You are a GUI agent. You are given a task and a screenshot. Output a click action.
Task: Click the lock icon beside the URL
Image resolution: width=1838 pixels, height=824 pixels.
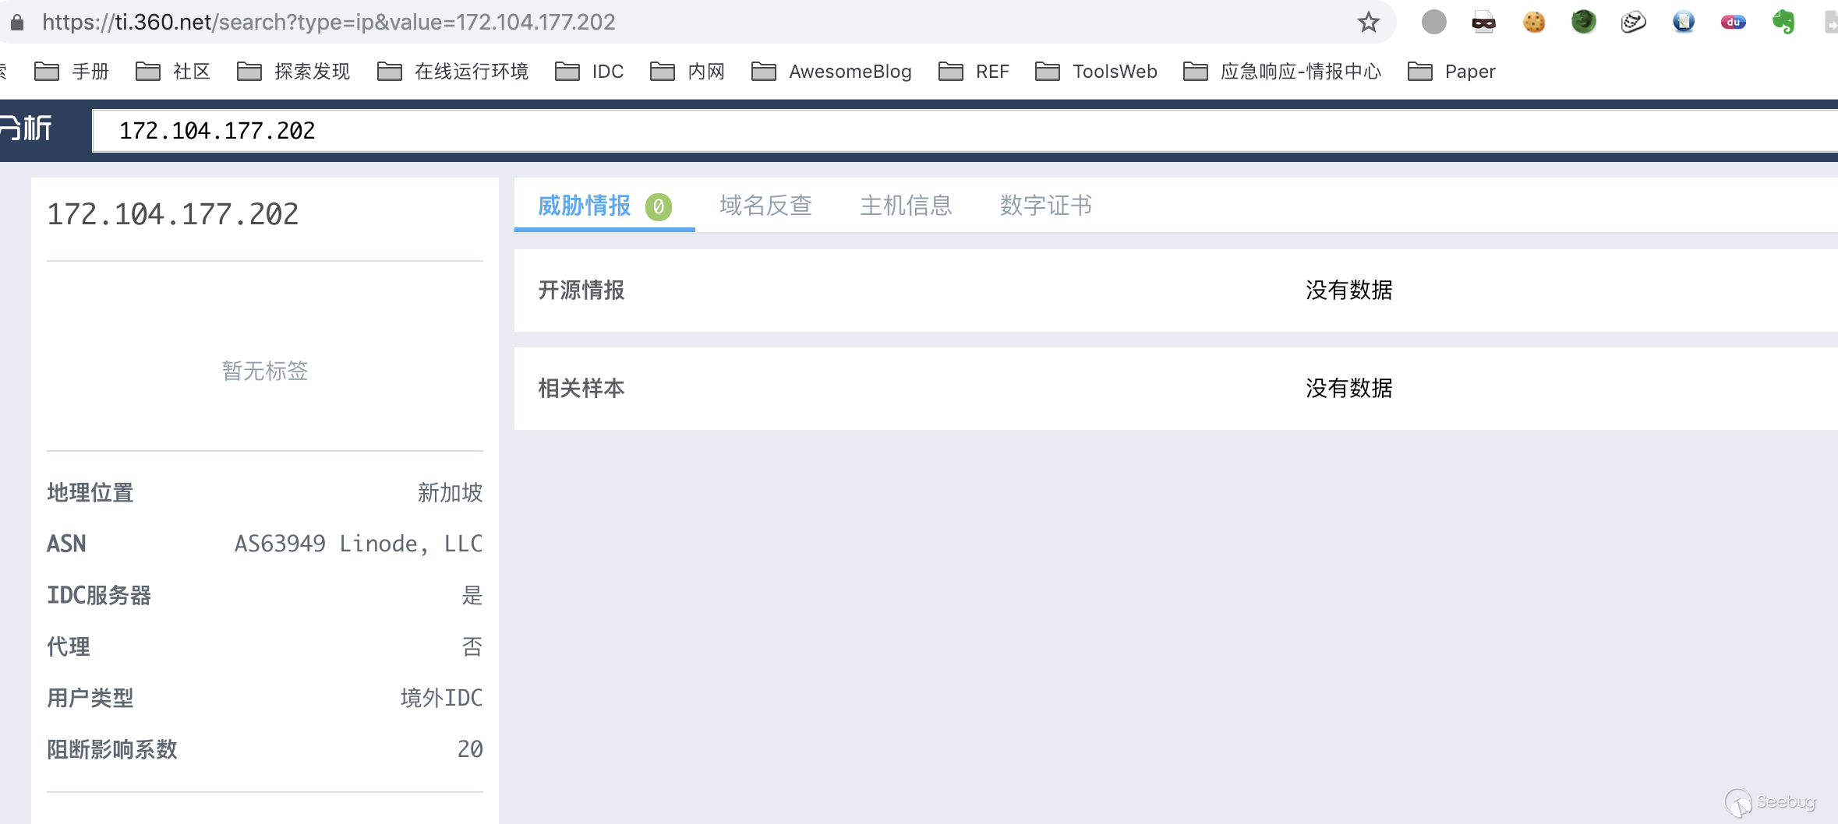click(16, 22)
